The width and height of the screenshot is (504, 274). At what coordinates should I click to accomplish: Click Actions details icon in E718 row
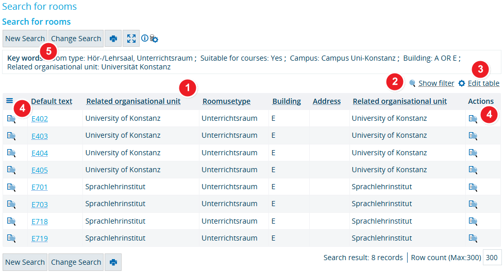[x=473, y=221]
